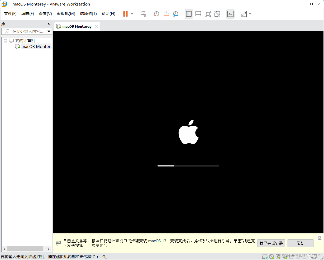Open the power options dropdown arrow
The image size is (324, 260).
pyautogui.click(x=132, y=14)
